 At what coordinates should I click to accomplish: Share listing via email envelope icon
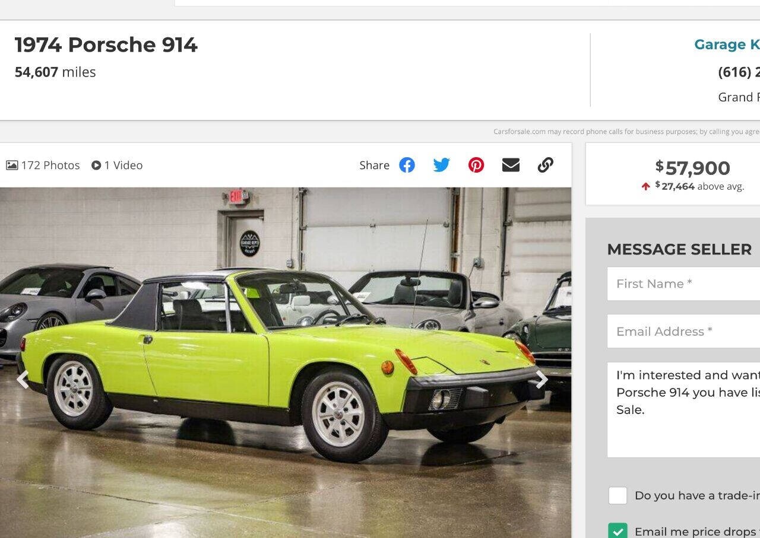tap(511, 165)
